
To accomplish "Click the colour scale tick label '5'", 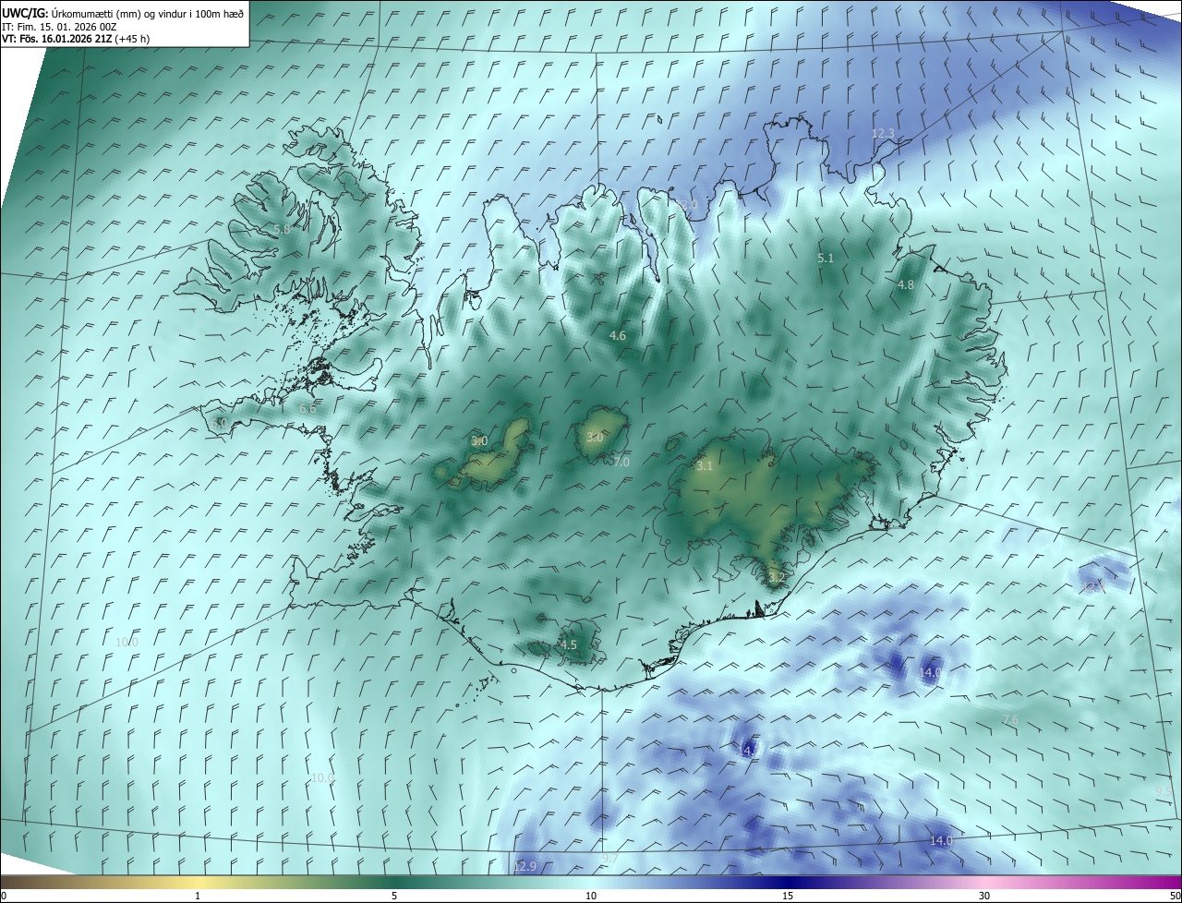I will point(394,897).
